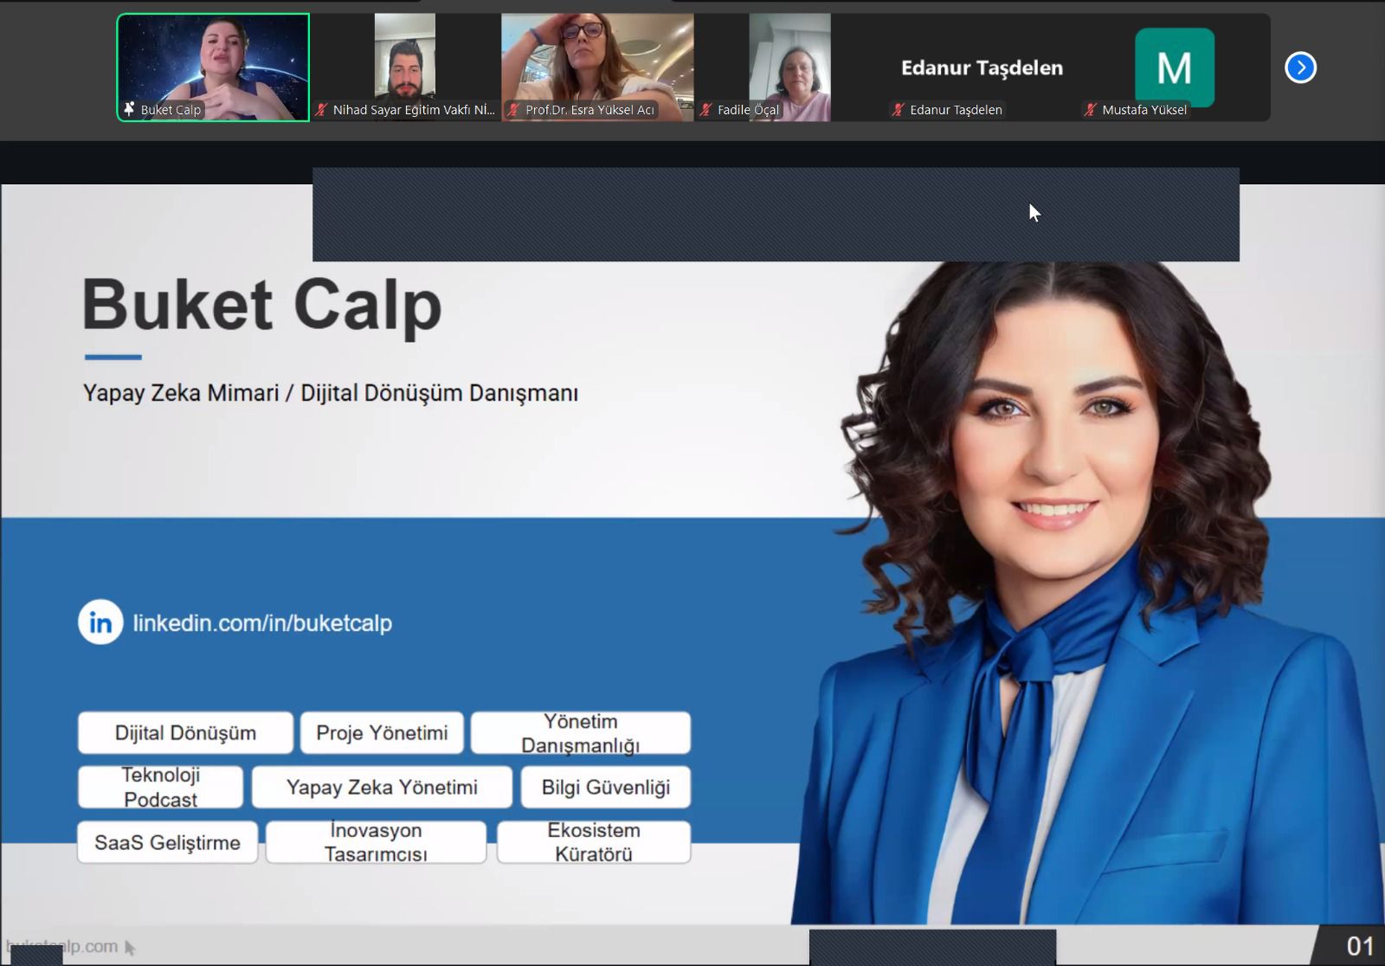Select Nihad Sayar Eğitim Vakfı video thumbnail
Viewport: 1385px width, 966px height.
(405, 68)
